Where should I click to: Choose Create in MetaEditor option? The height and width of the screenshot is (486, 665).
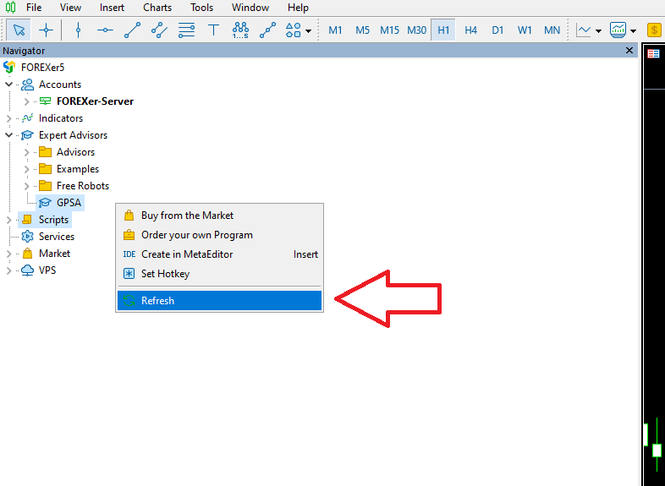tap(187, 254)
